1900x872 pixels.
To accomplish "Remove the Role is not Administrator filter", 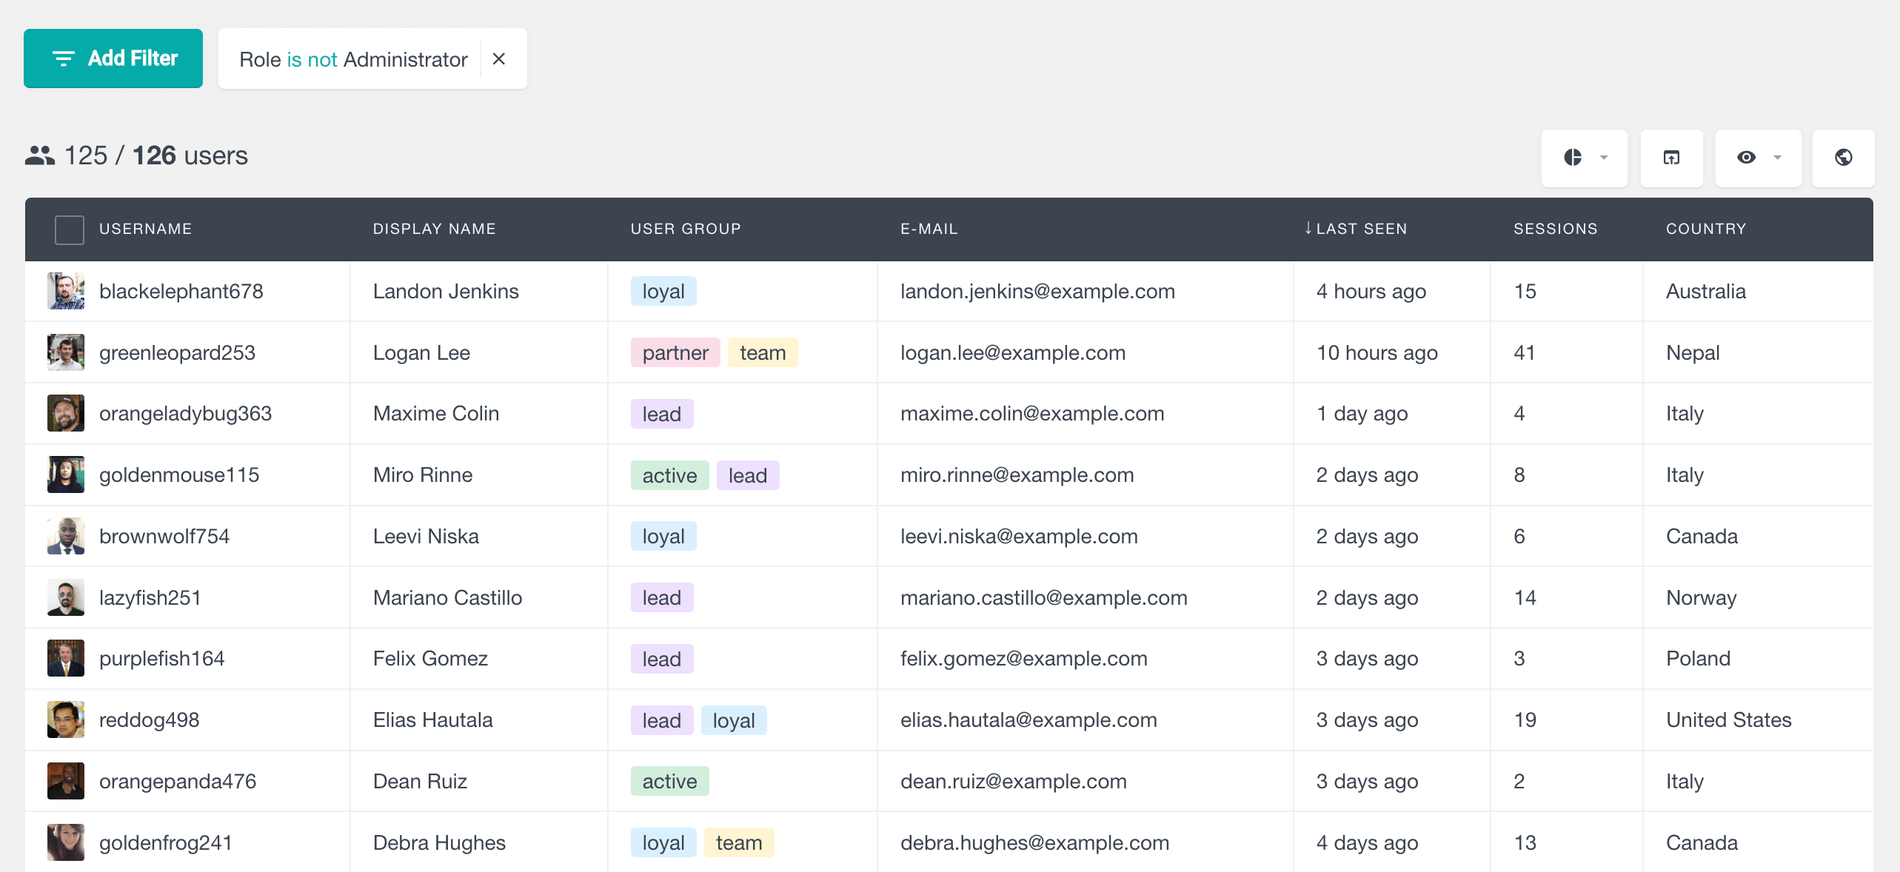I will click(499, 59).
